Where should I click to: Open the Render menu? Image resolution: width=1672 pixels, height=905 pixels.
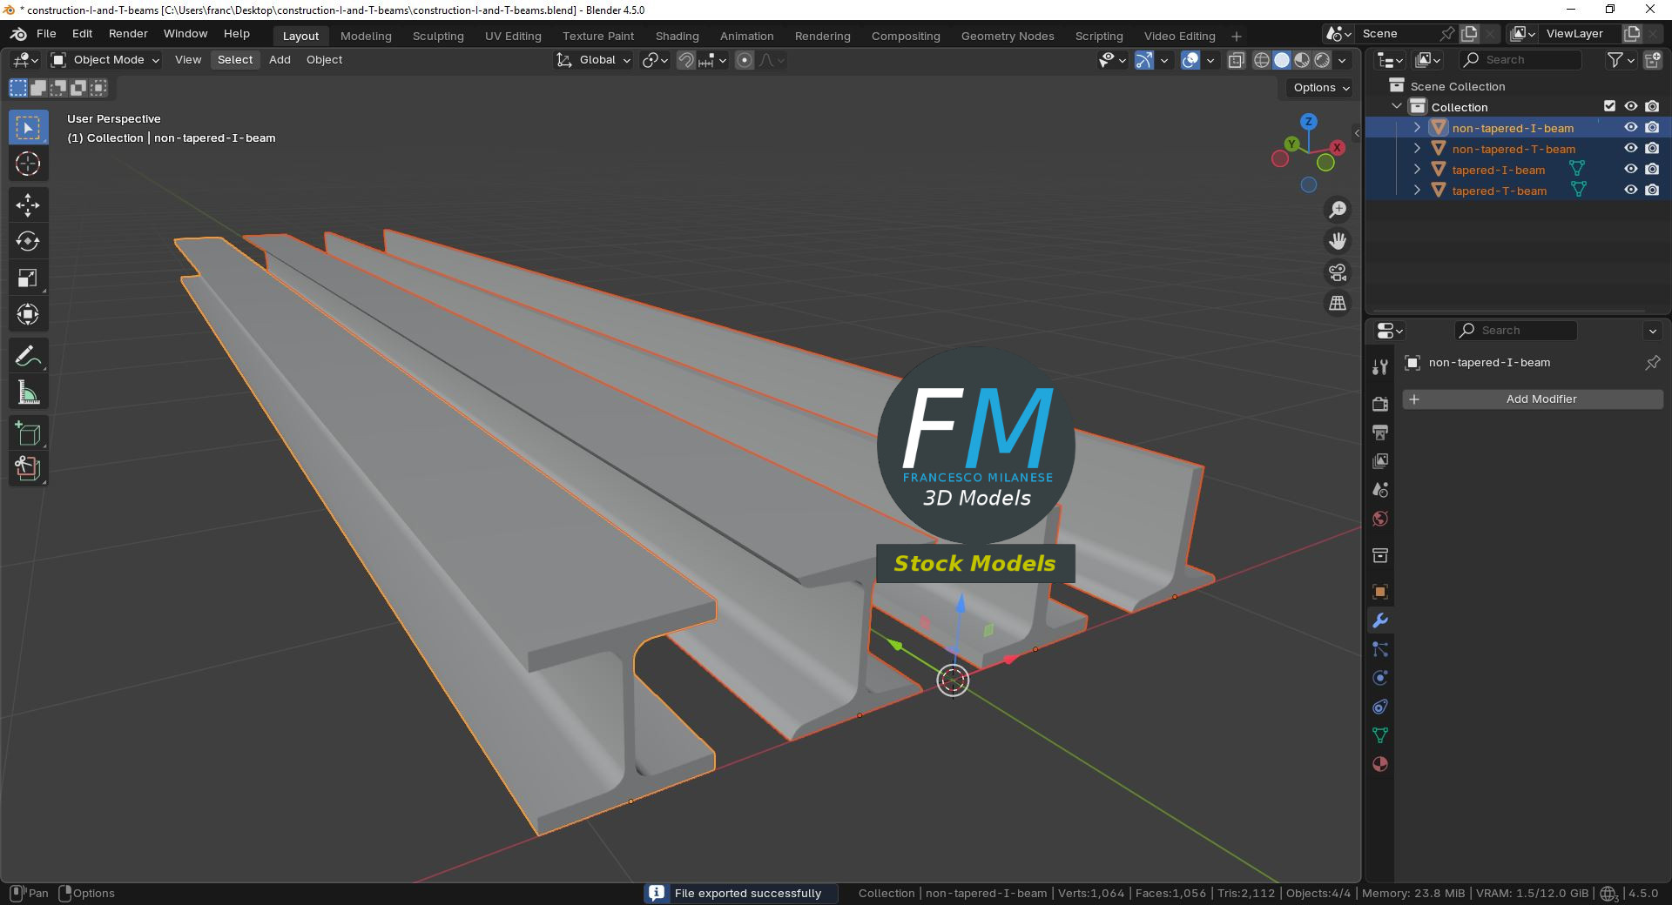click(128, 34)
